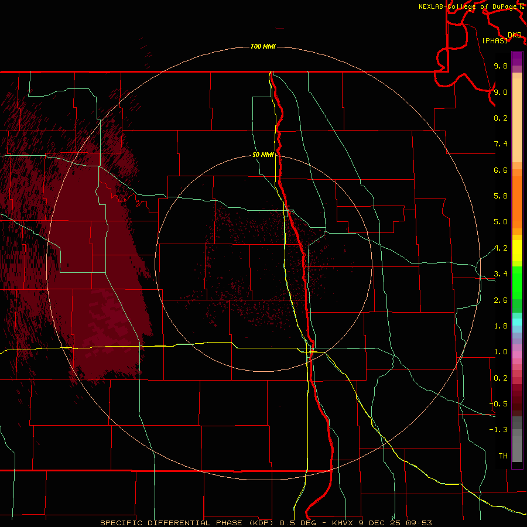Click the 9.8 value on the color scale

tap(501, 66)
